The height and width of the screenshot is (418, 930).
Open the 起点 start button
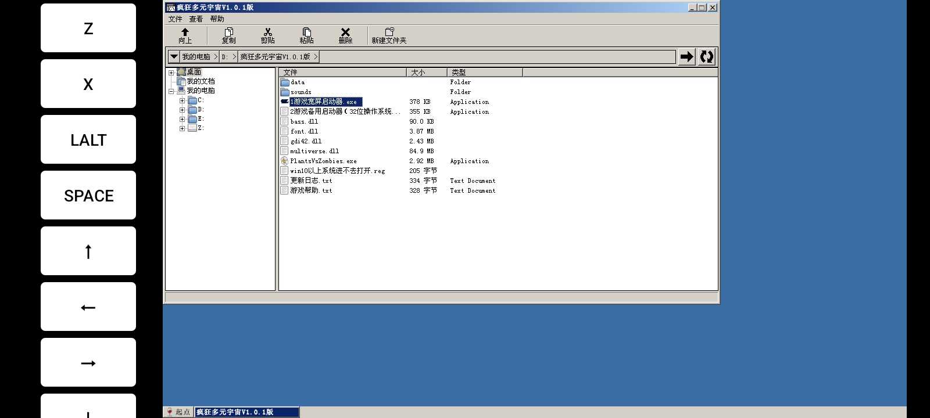tap(178, 412)
